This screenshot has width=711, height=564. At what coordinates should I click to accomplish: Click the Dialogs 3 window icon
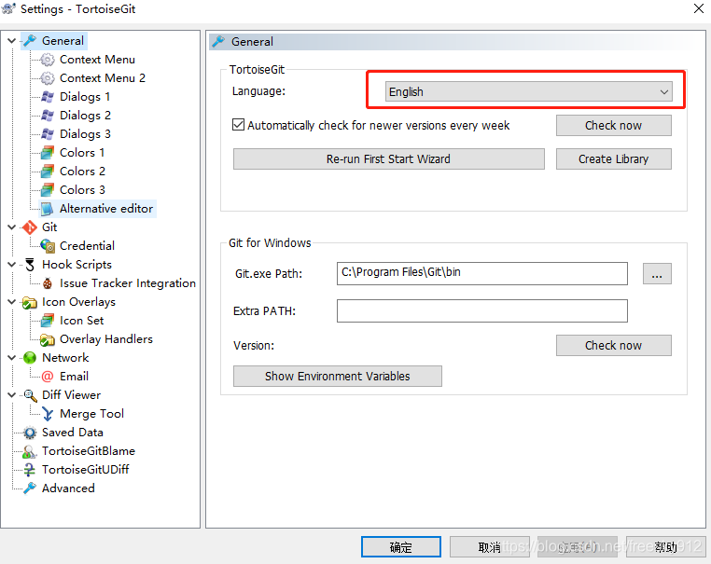click(x=48, y=133)
